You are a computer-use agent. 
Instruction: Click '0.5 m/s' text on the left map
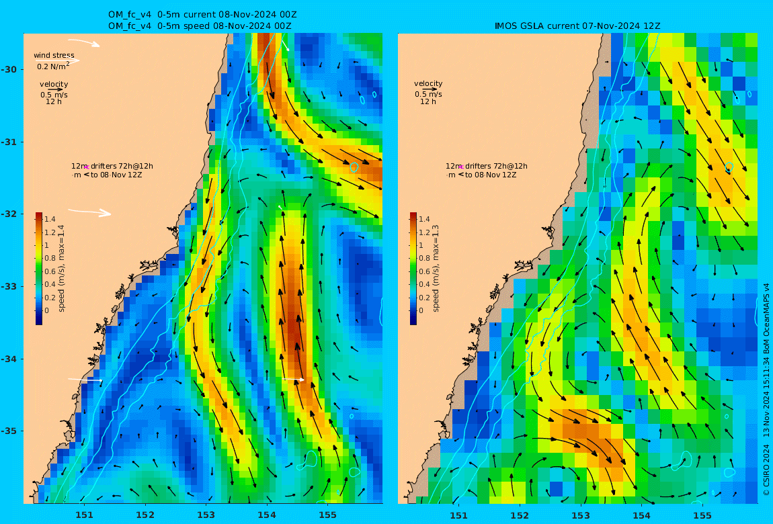pos(54,95)
